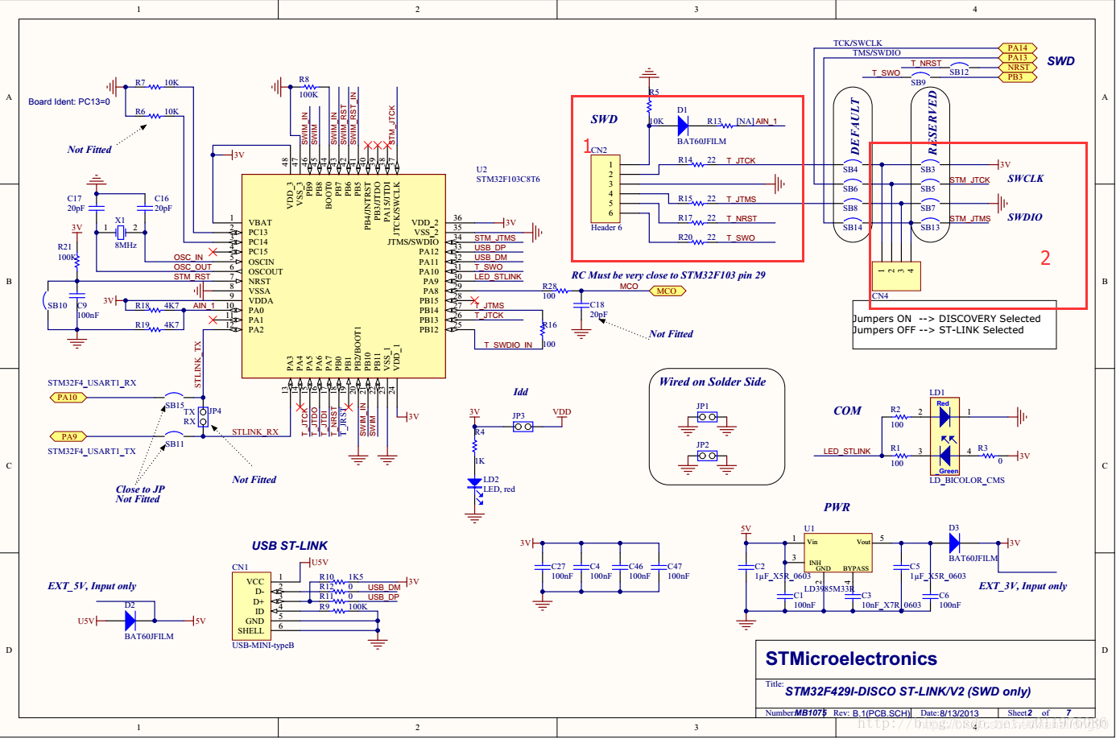
Task: Click the SB10 solder bridge symbol
Action: click(47, 300)
